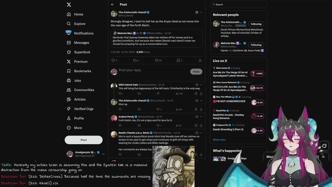332x187 pixels.
Task: Share the main post via the upload icon
Action: [200, 60]
